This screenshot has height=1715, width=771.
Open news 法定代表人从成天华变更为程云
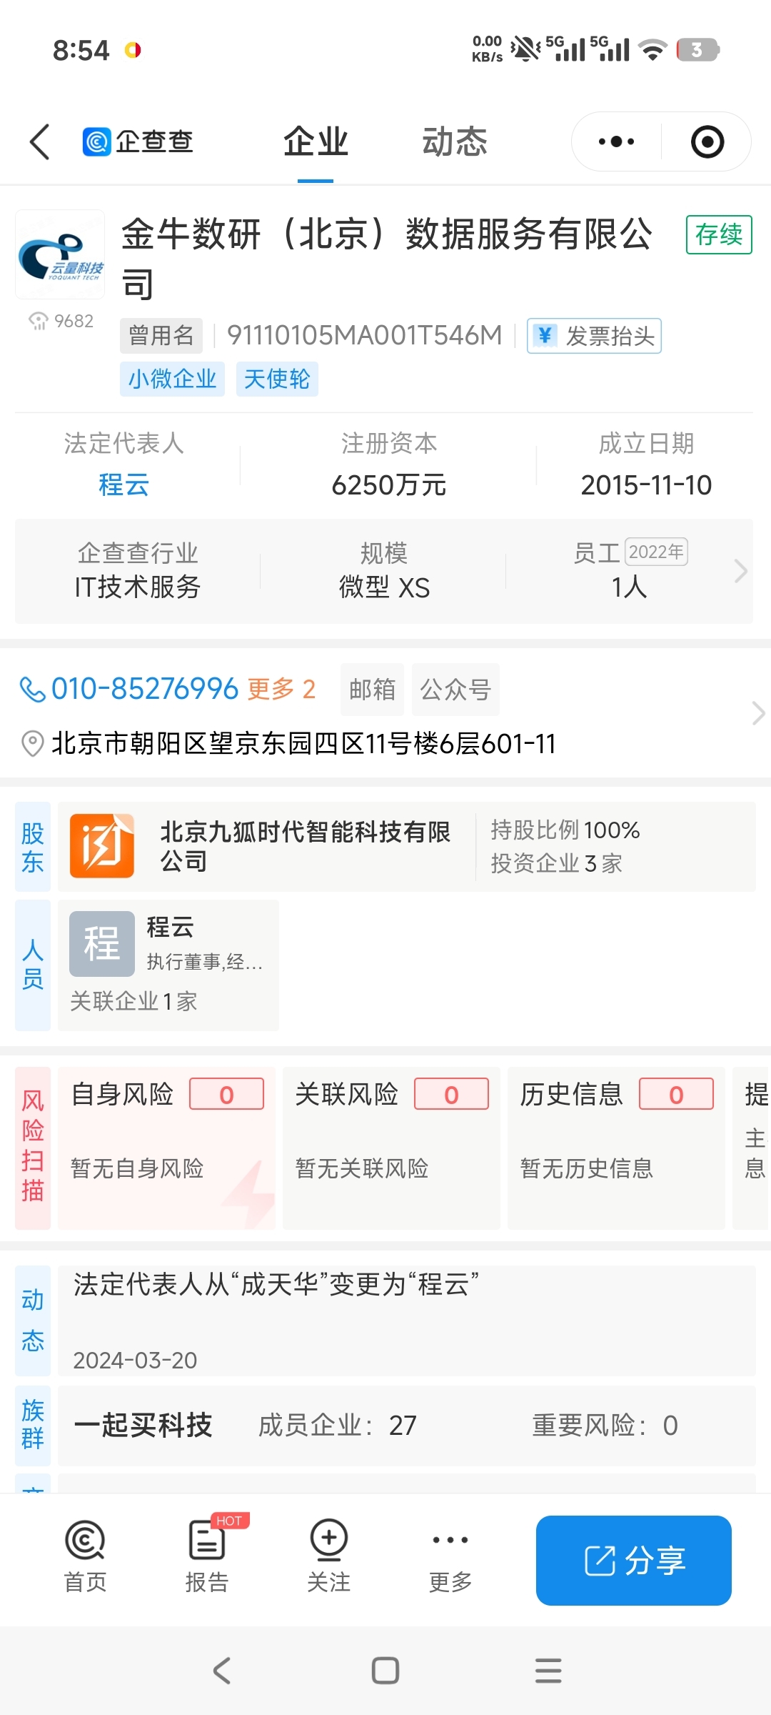pos(276,1284)
